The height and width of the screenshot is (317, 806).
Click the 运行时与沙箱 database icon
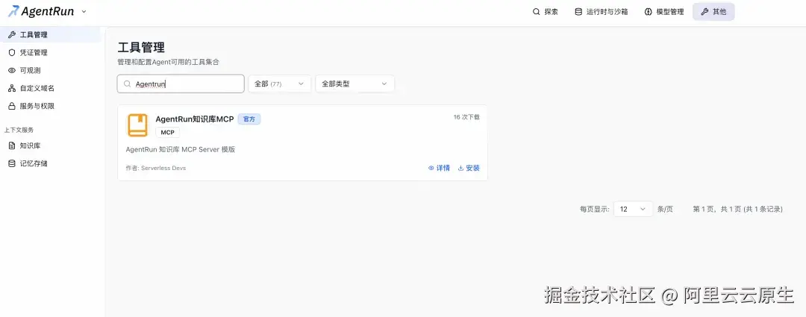[578, 12]
